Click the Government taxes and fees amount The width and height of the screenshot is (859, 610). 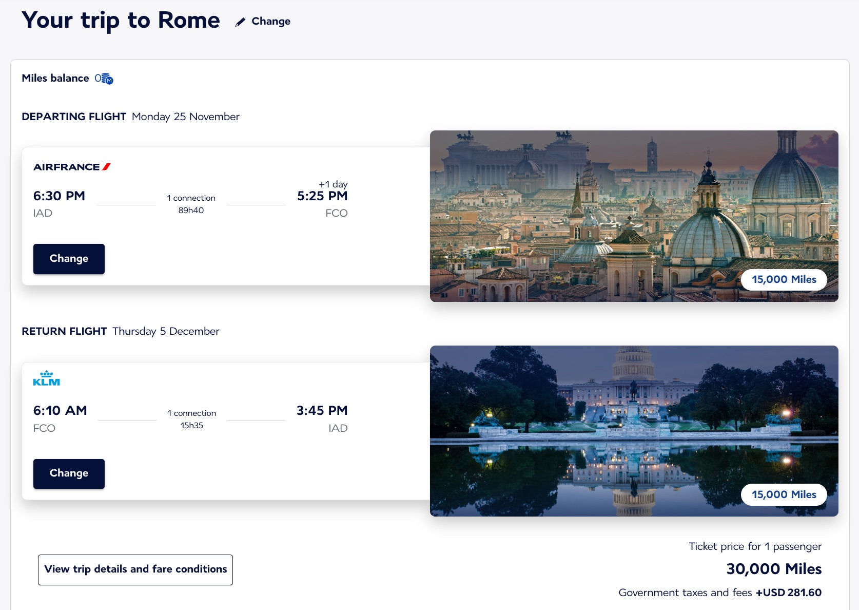pyautogui.click(x=788, y=593)
